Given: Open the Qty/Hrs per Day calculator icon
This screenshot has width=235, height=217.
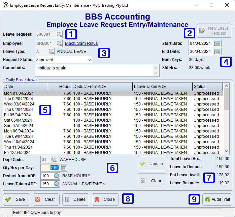Looking at the screenshot, I should coord(64,167).
